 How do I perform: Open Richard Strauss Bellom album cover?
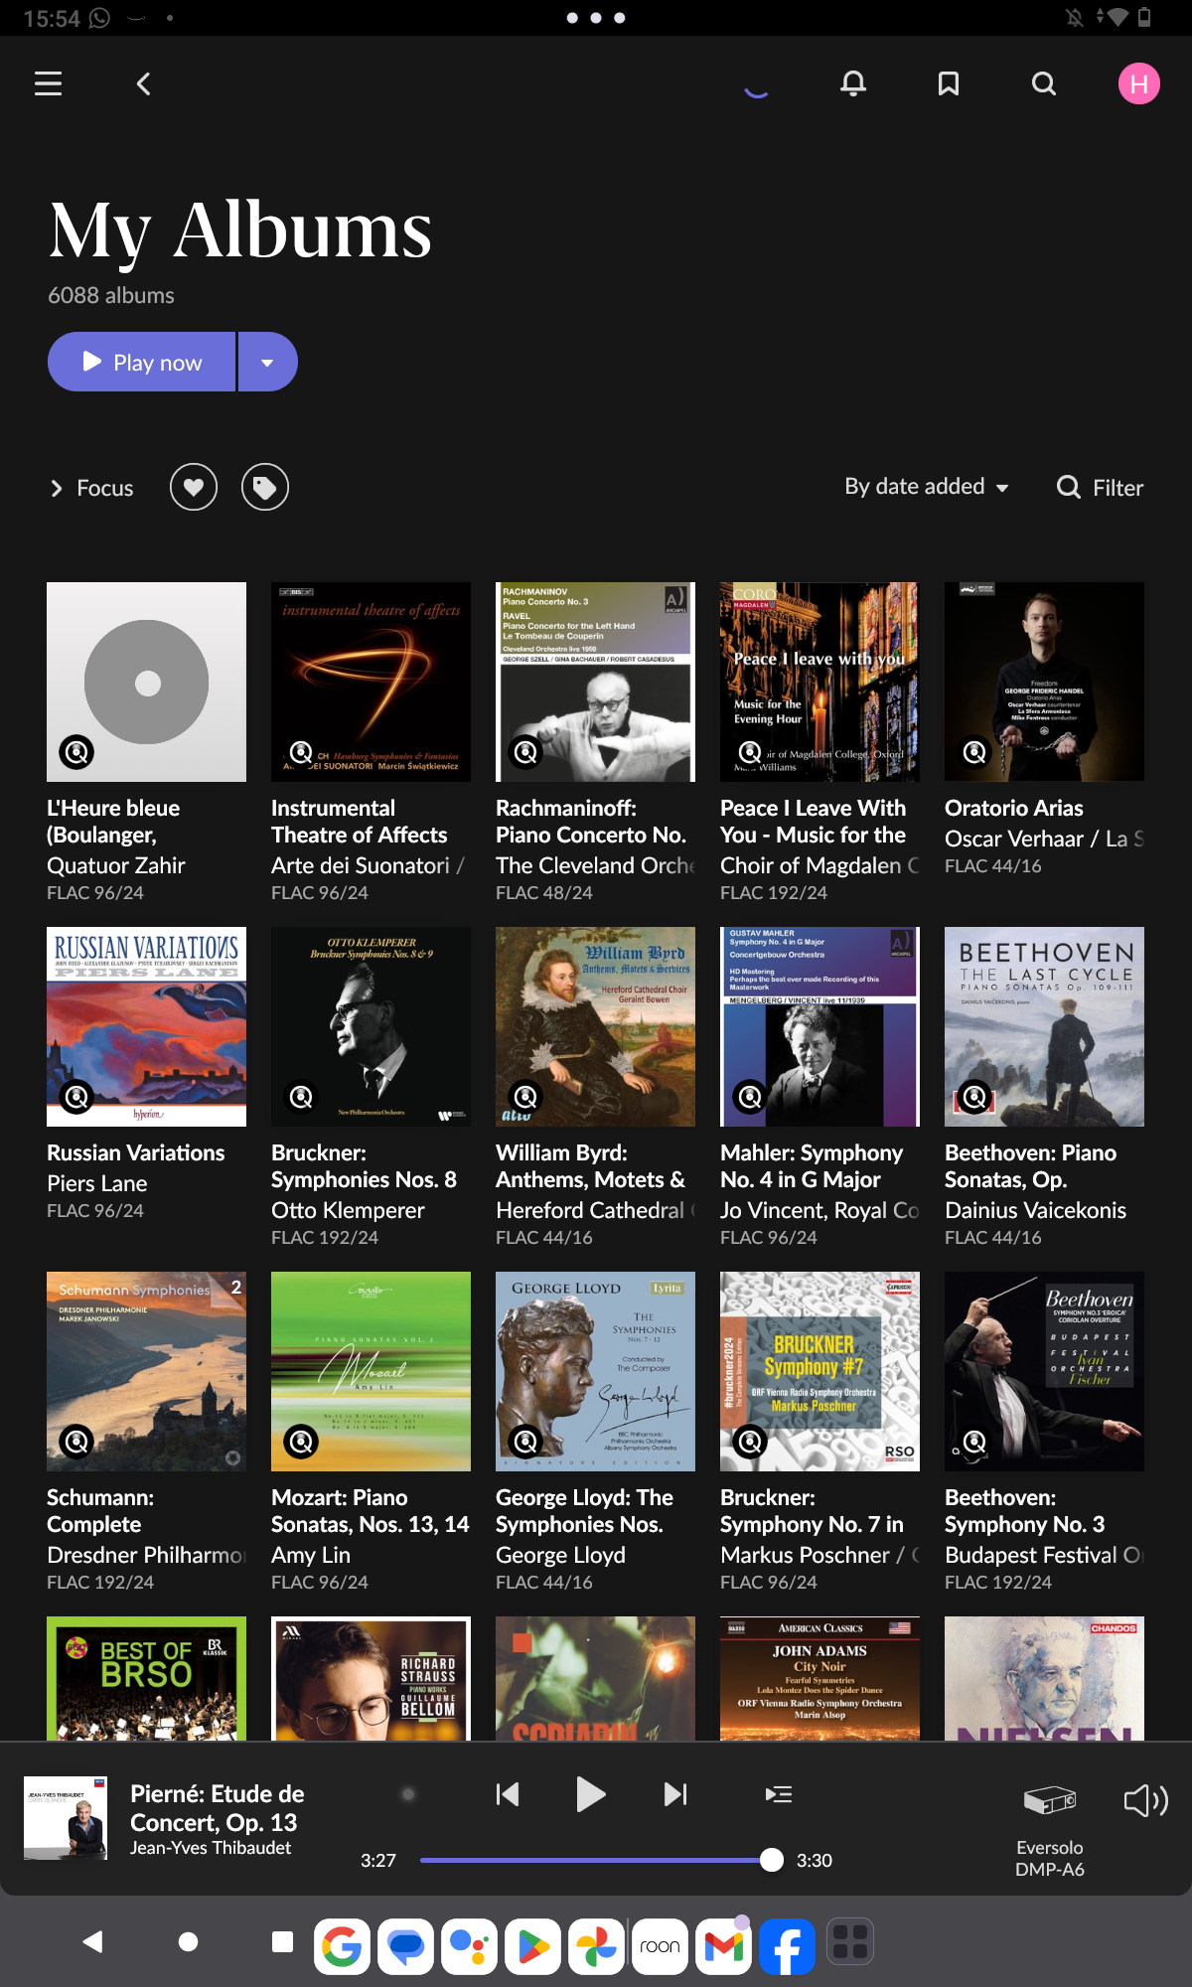point(371,1678)
